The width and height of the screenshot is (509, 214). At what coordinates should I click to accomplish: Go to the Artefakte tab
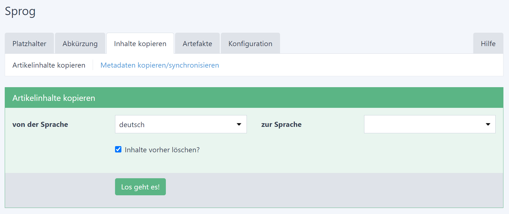(197, 44)
